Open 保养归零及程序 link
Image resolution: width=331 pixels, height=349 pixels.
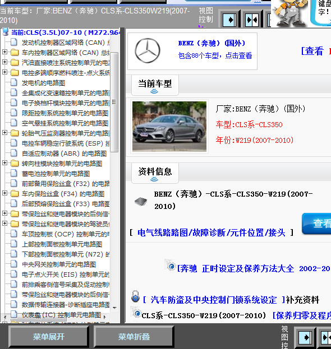coord(302,315)
